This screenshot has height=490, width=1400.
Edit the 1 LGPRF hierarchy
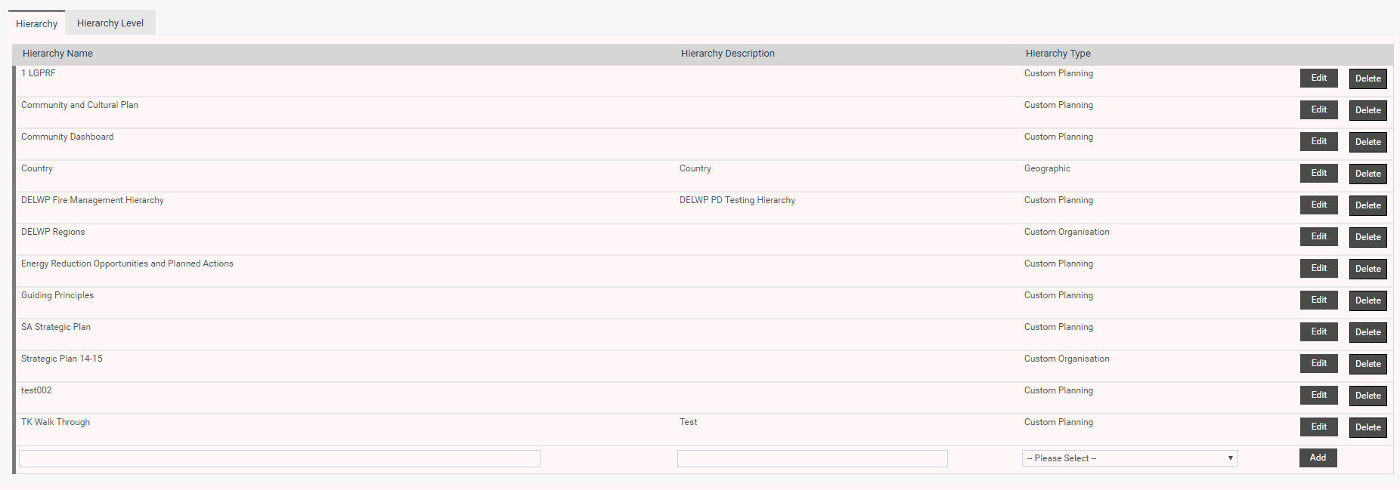(x=1319, y=79)
